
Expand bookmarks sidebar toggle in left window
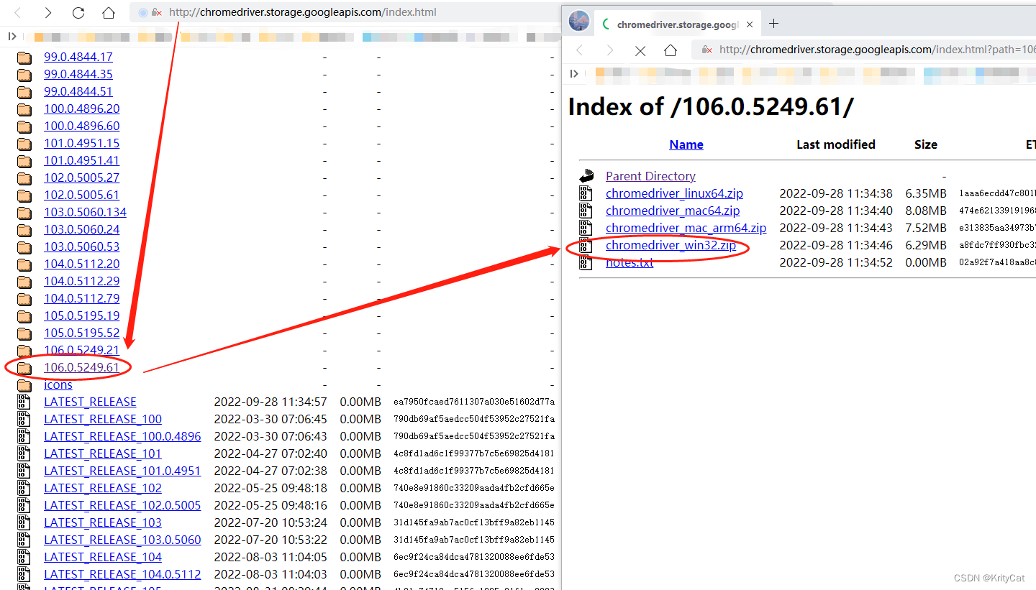(x=12, y=36)
